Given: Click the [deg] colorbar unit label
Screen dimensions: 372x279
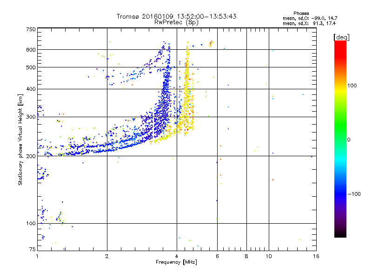Looking at the screenshot, I should (x=341, y=37).
